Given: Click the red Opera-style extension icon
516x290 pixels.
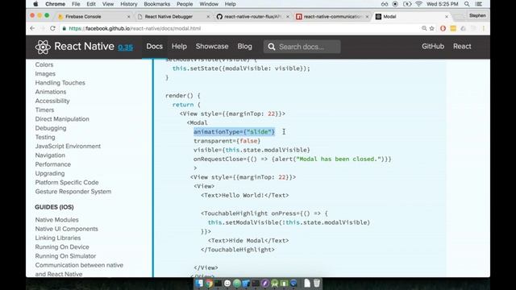Looking at the screenshot, I should click(x=443, y=29).
